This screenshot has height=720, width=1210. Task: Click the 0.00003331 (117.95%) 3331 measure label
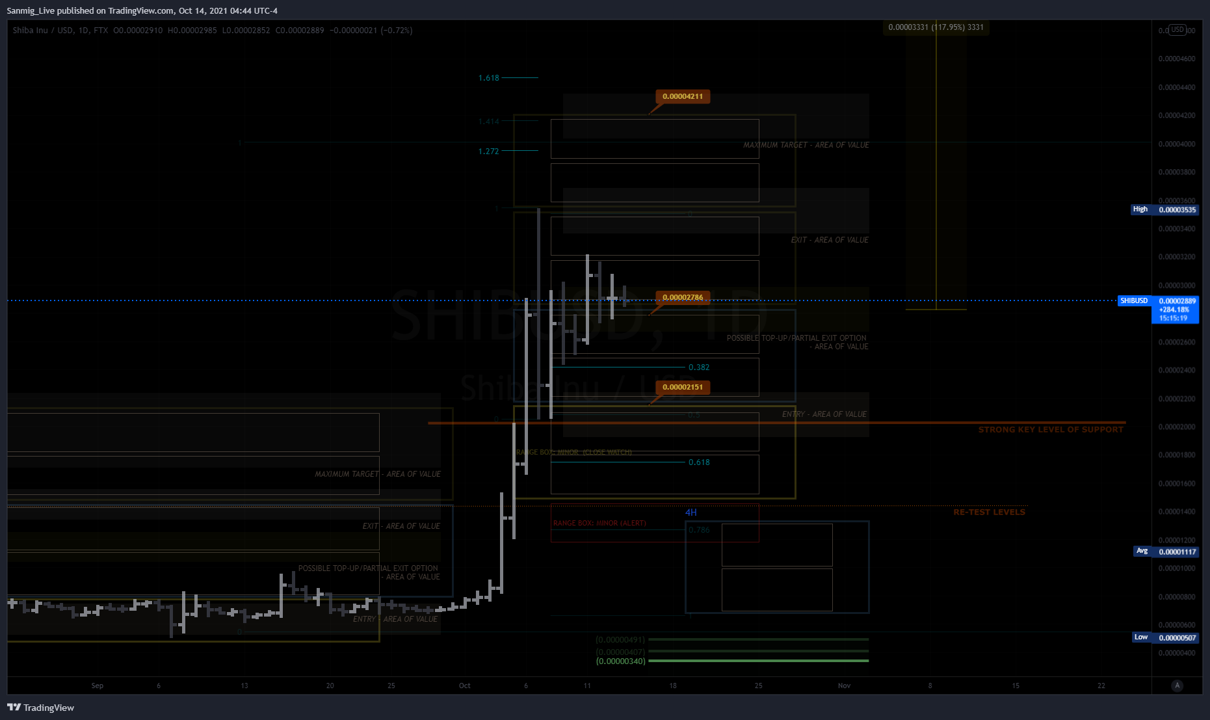pyautogui.click(x=936, y=27)
